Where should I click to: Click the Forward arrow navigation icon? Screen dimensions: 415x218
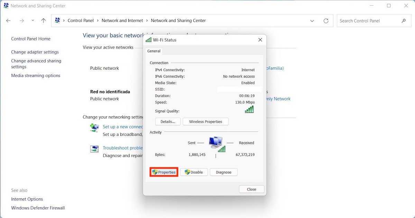tap(22, 21)
